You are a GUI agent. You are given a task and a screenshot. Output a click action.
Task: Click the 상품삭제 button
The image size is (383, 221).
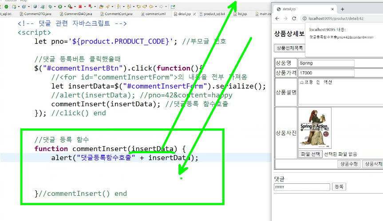coord(373,164)
